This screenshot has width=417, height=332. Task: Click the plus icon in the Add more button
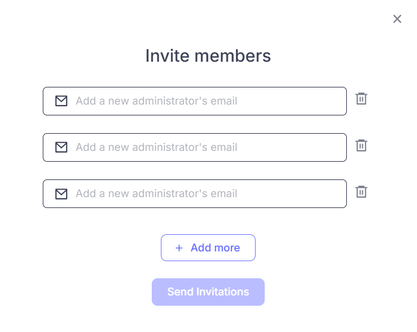pyautogui.click(x=179, y=248)
